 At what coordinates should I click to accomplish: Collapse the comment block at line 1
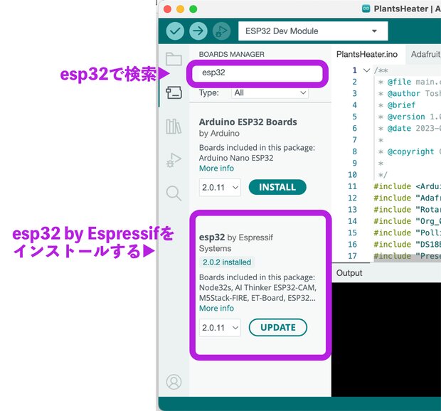[366, 70]
